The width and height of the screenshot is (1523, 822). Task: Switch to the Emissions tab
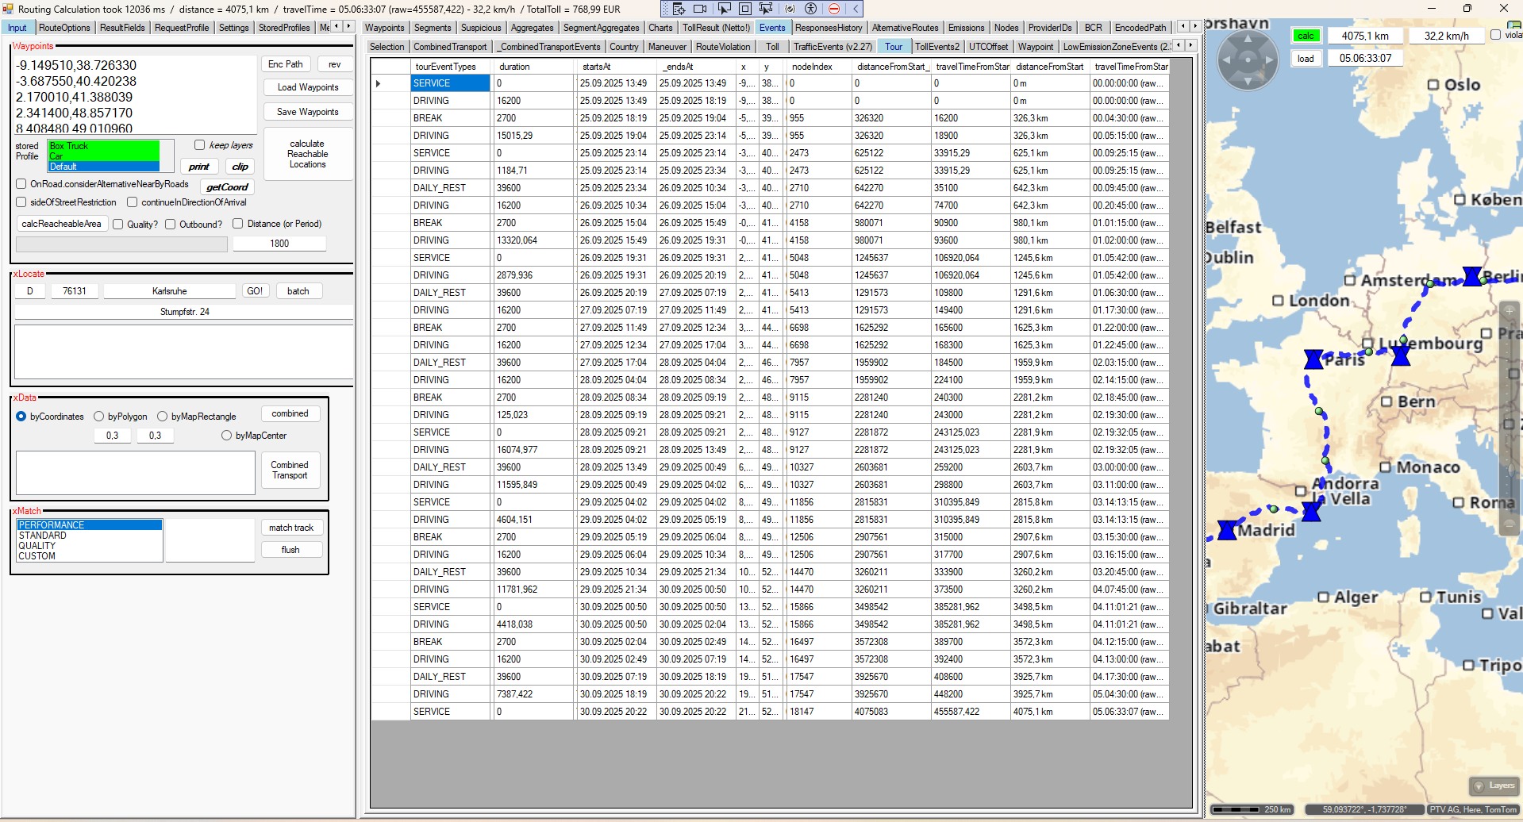point(966,28)
